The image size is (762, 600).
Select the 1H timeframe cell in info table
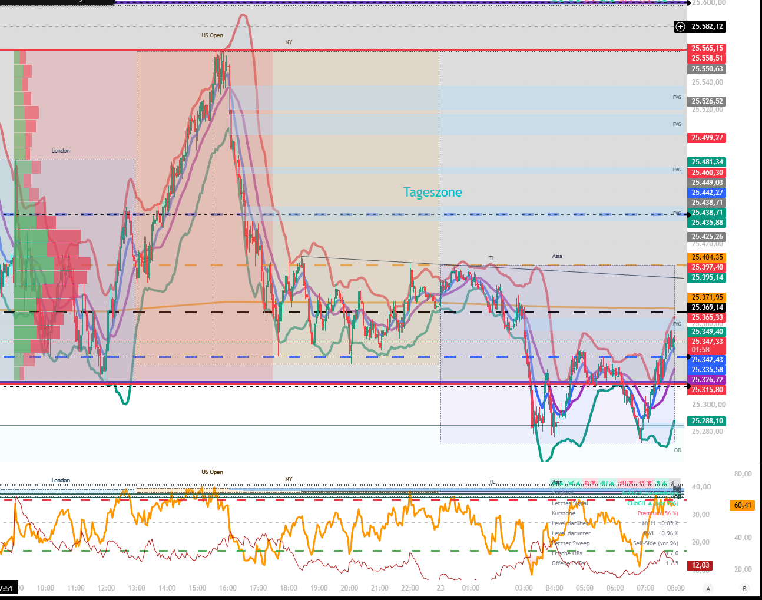coord(626,483)
